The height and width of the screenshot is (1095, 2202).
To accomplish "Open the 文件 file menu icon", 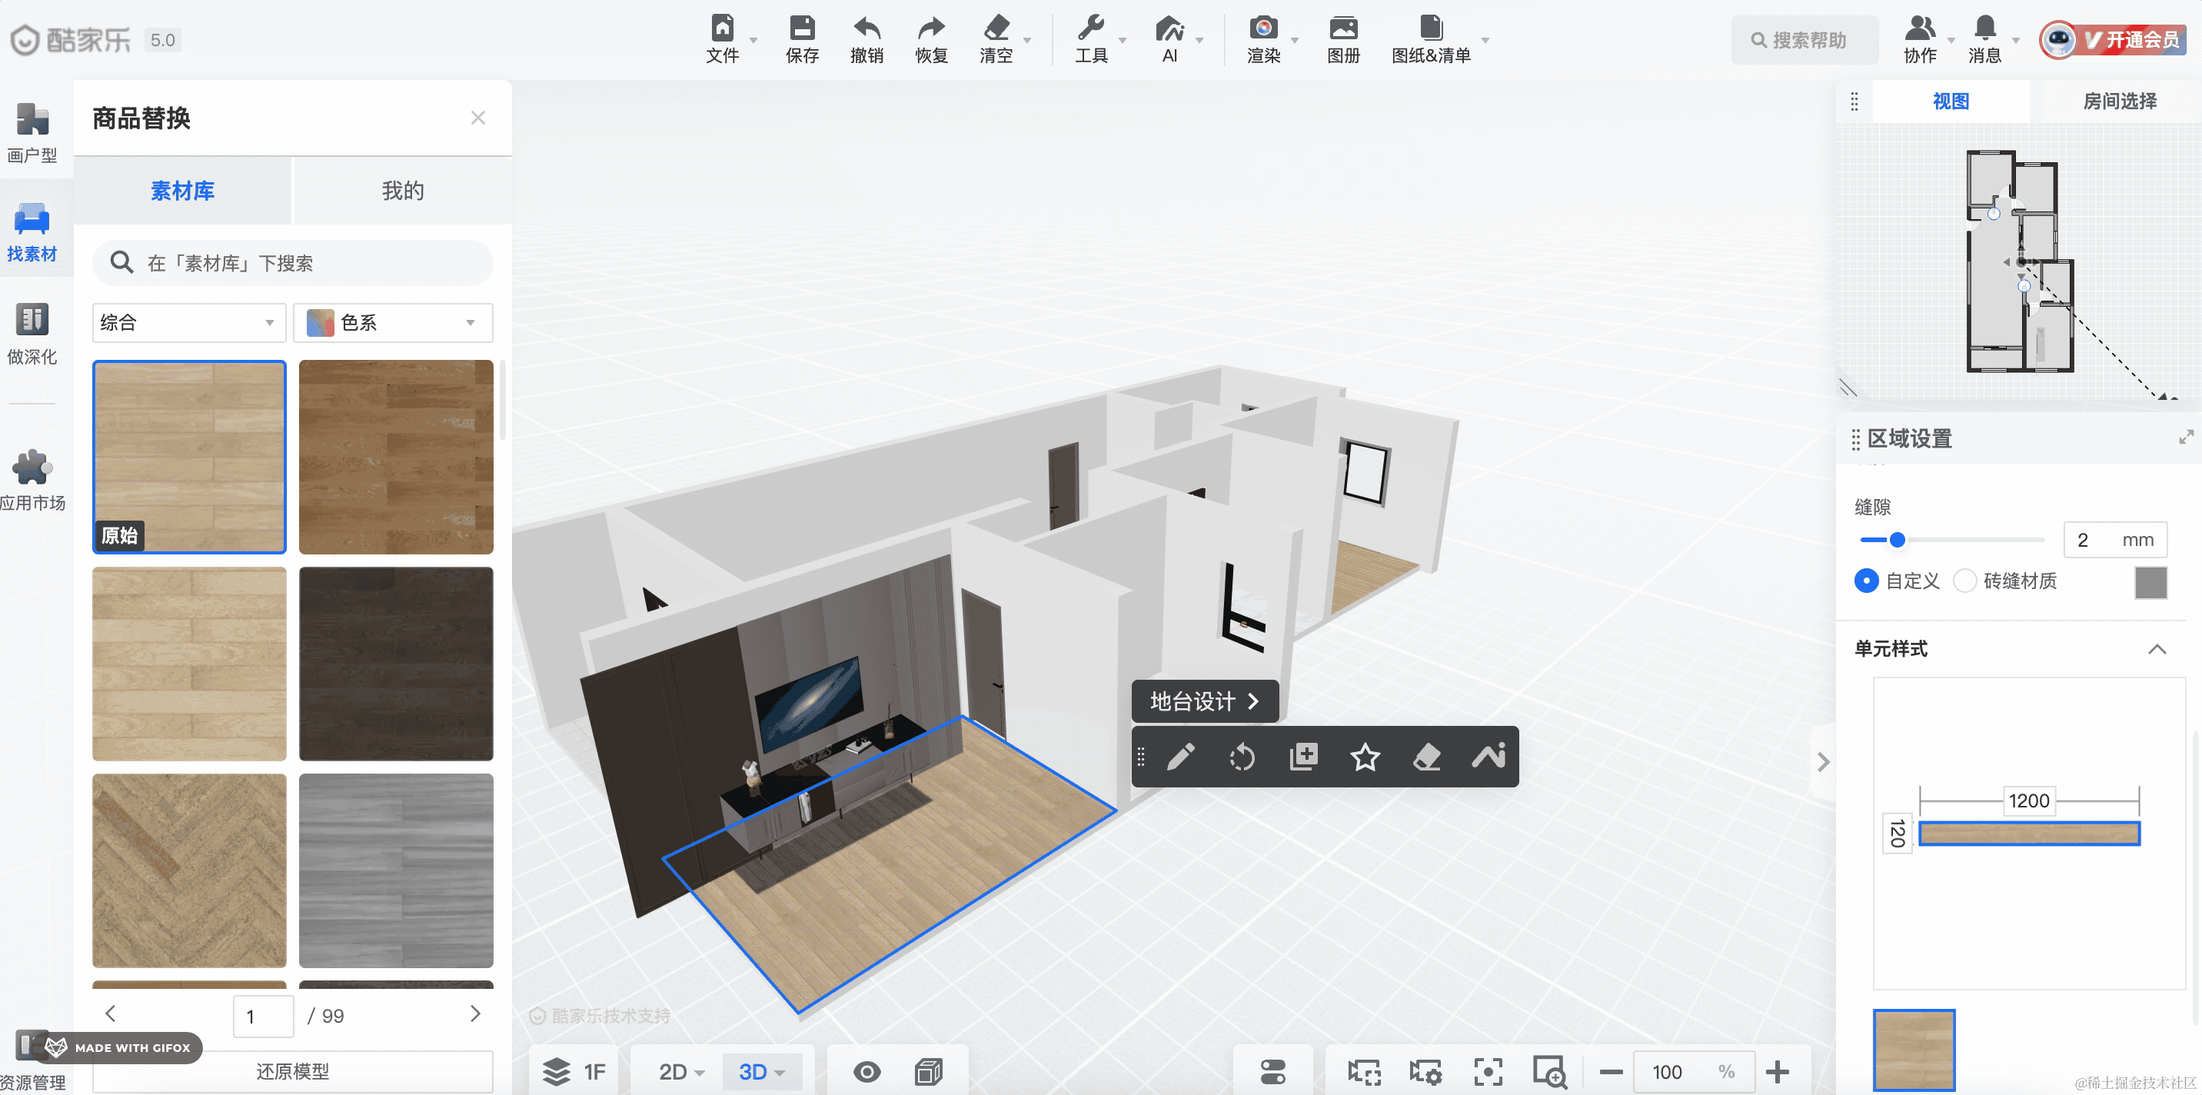I will [722, 28].
